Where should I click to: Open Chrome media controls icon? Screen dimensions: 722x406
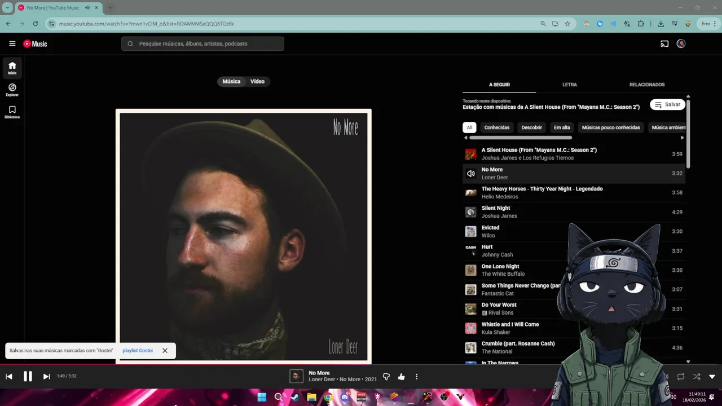coord(674,24)
